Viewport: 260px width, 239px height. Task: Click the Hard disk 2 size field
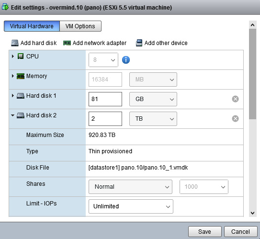click(x=105, y=119)
